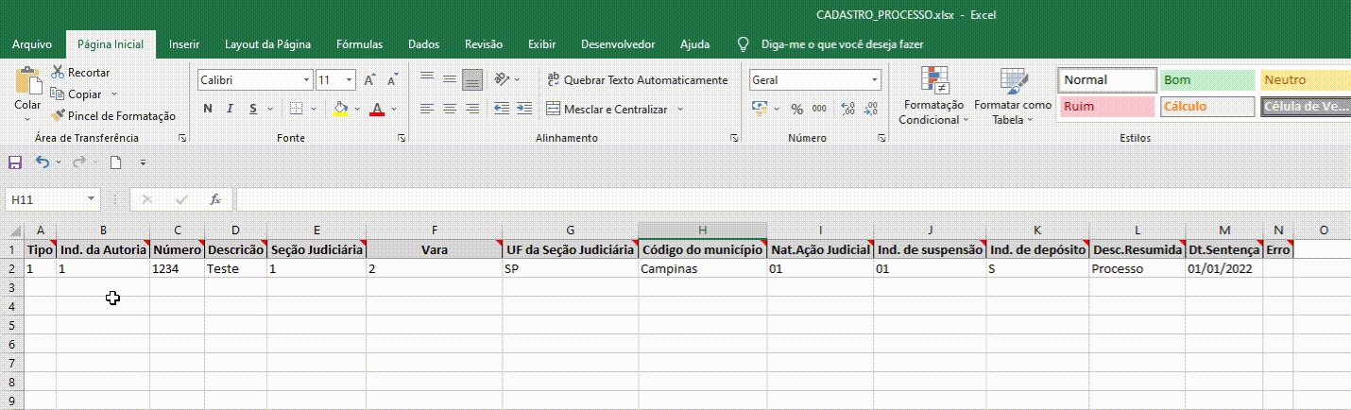Open Formatação Condicional menu

click(x=933, y=96)
